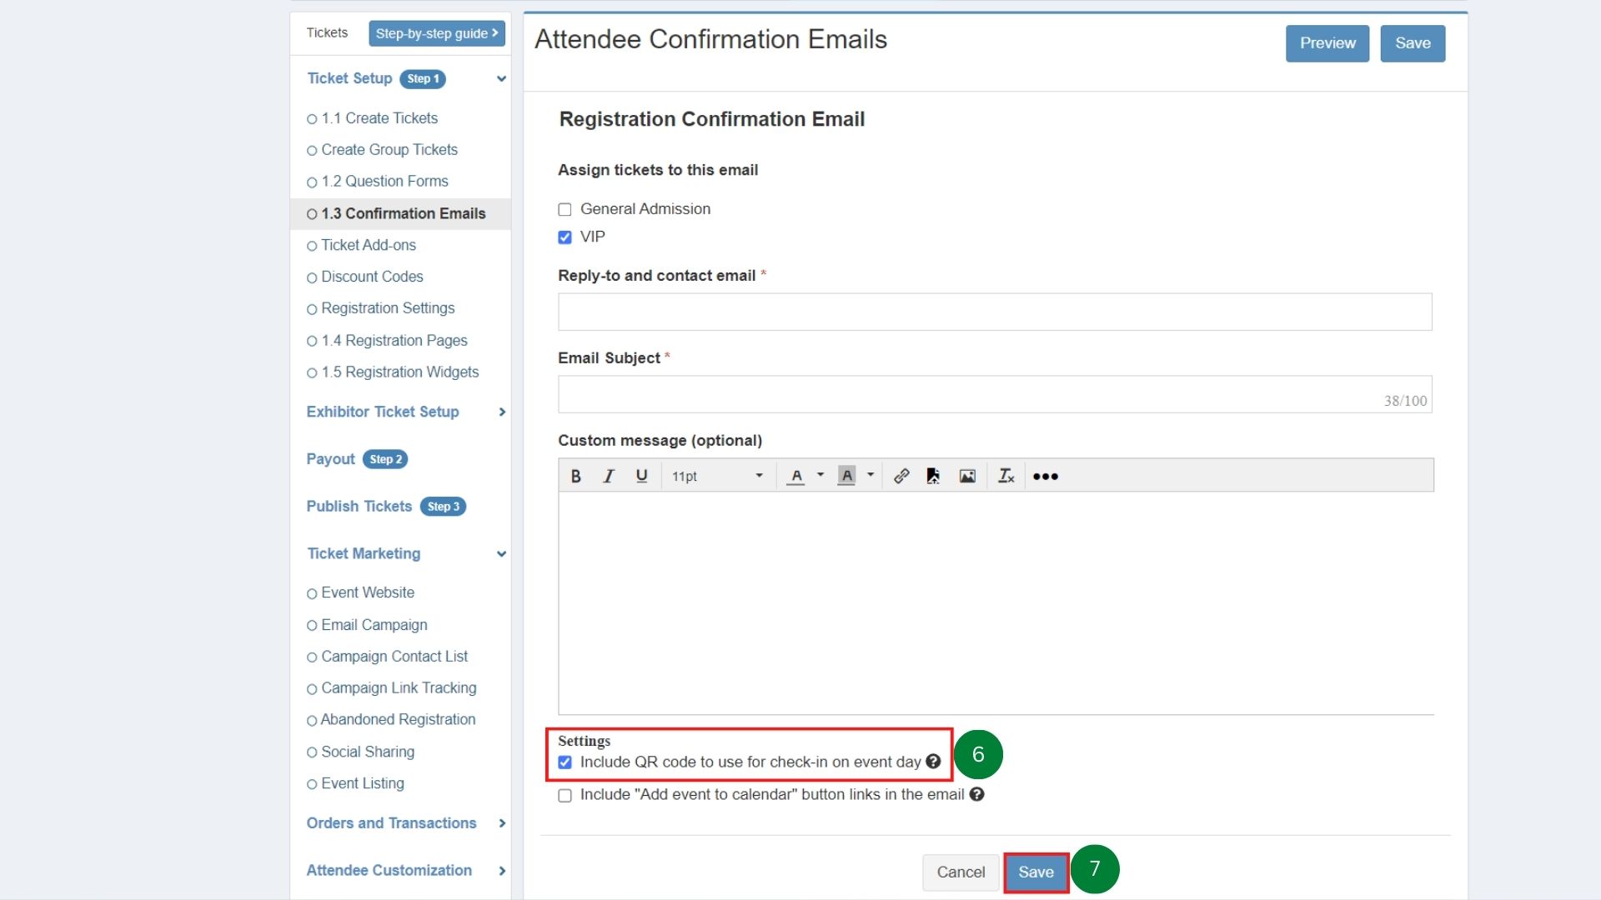Open the Step-by-step guide
This screenshot has height=900, width=1601.
pos(436,33)
